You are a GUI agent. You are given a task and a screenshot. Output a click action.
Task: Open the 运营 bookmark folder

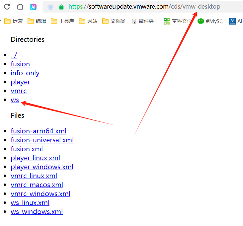point(14,21)
